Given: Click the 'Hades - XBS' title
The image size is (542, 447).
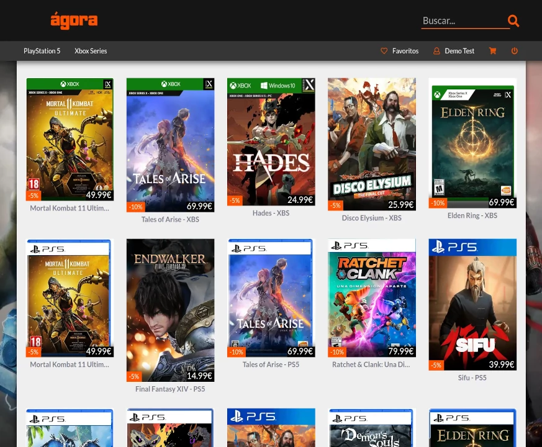Looking at the screenshot, I should tap(271, 214).
